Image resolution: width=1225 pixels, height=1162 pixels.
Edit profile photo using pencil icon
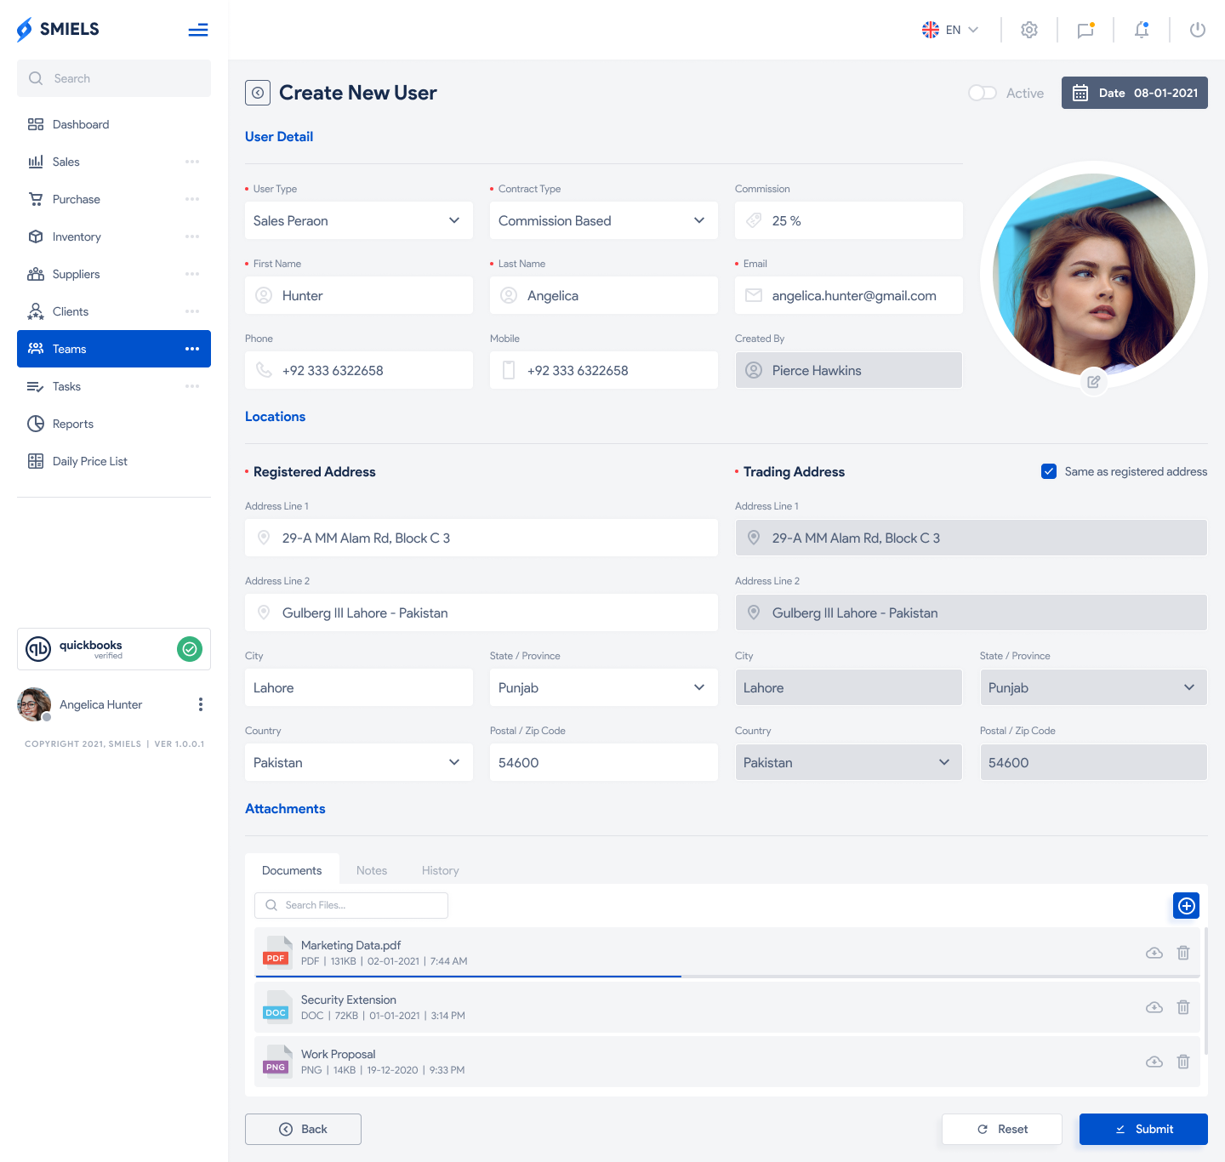pos(1094,382)
